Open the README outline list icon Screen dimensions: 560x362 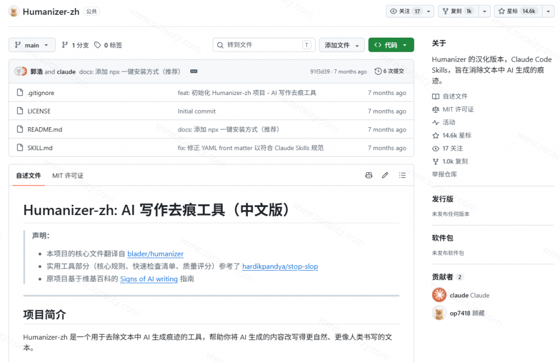coord(402,175)
